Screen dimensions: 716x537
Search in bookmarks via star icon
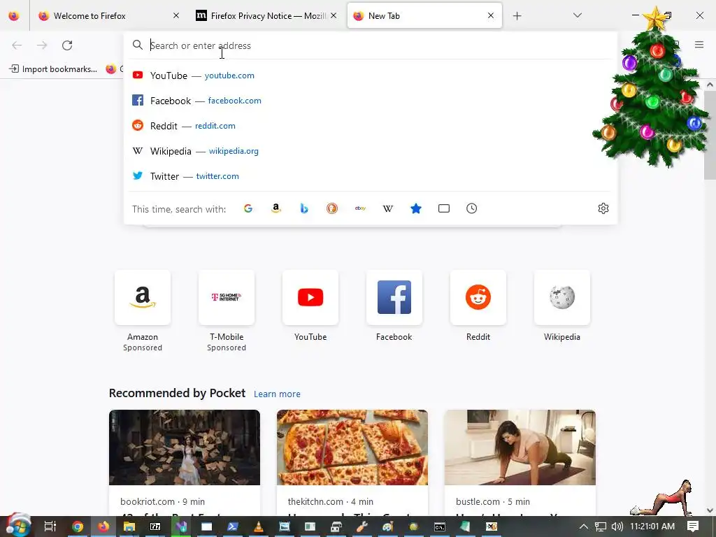416,208
